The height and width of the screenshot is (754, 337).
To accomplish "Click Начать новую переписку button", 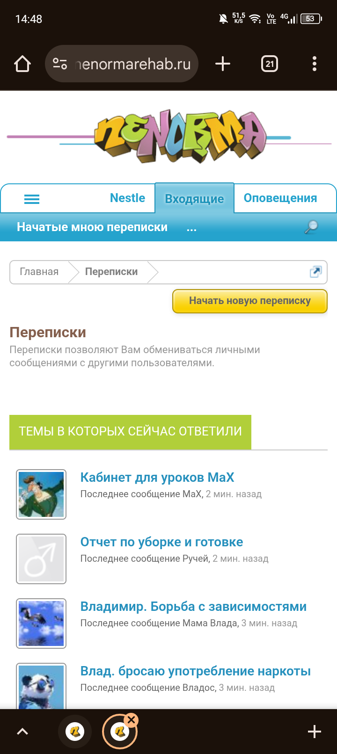I will click(250, 301).
